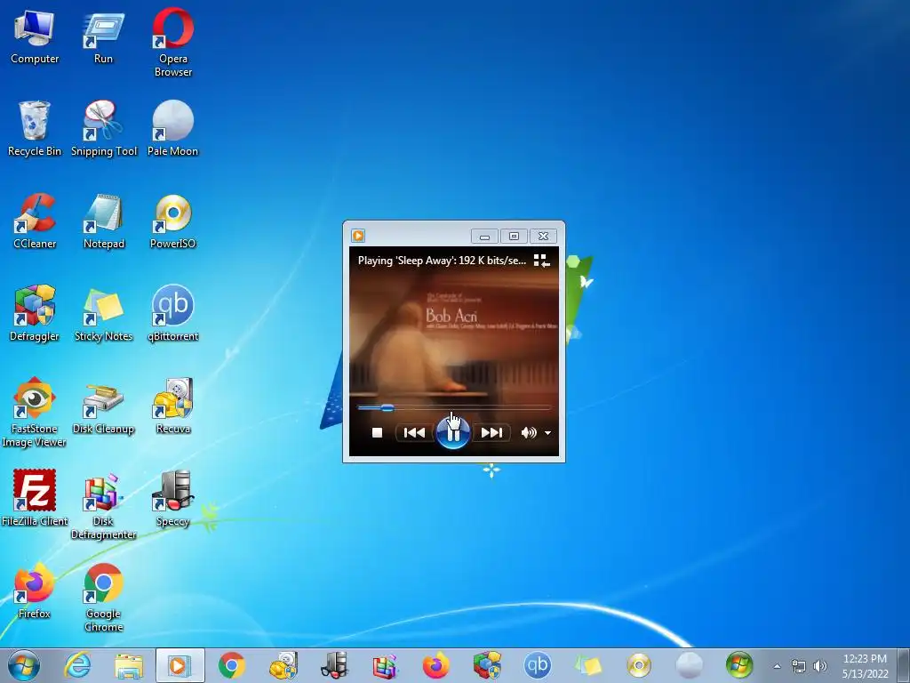Click the 'Playing Sleep Away' status text
The width and height of the screenshot is (910, 683).
point(442,261)
